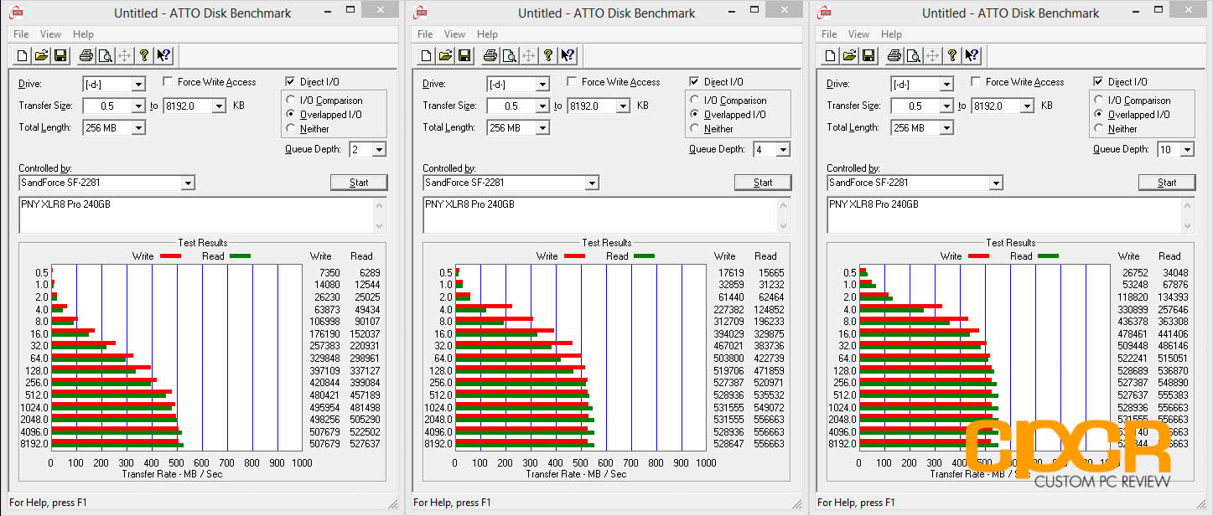Click the Print icon in the right window
The image size is (1213, 516).
tap(894, 55)
